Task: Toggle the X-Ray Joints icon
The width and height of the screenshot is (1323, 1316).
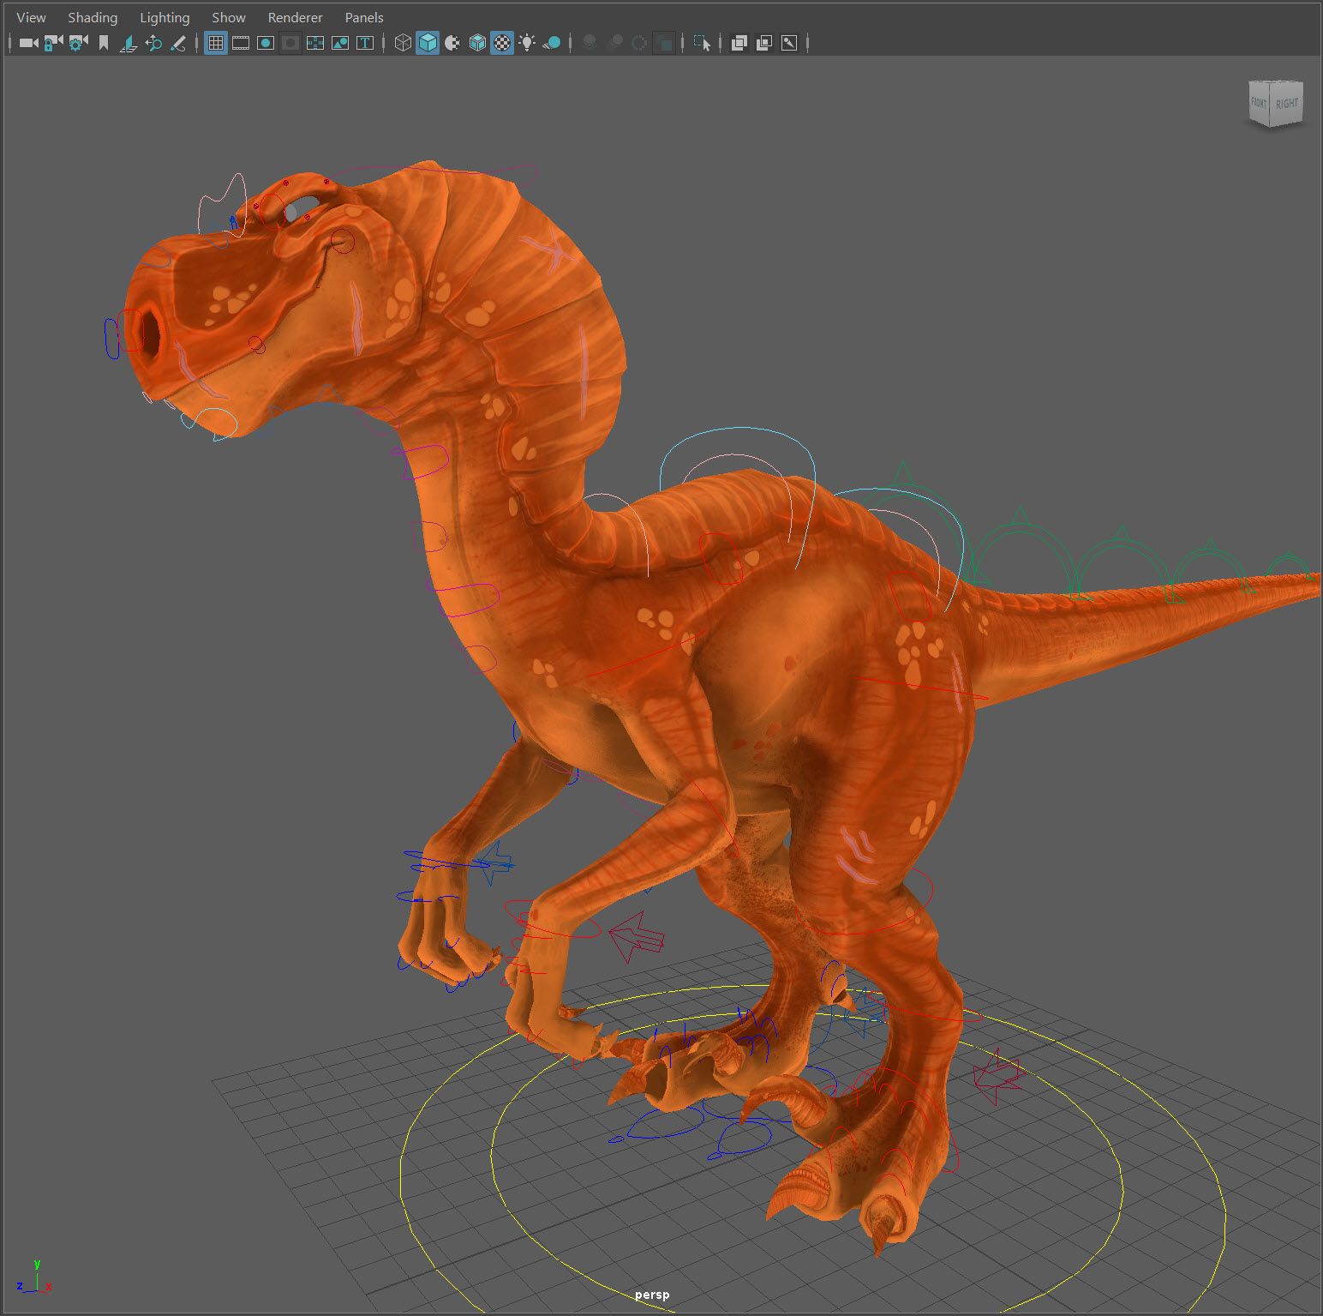Action: pyautogui.click(x=789, y=43)
